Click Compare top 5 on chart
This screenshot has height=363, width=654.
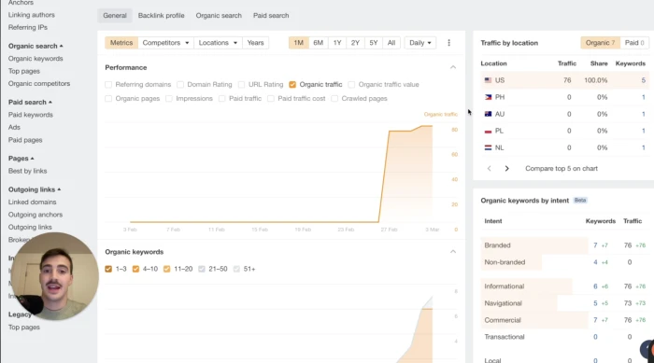tap(561, 168)
